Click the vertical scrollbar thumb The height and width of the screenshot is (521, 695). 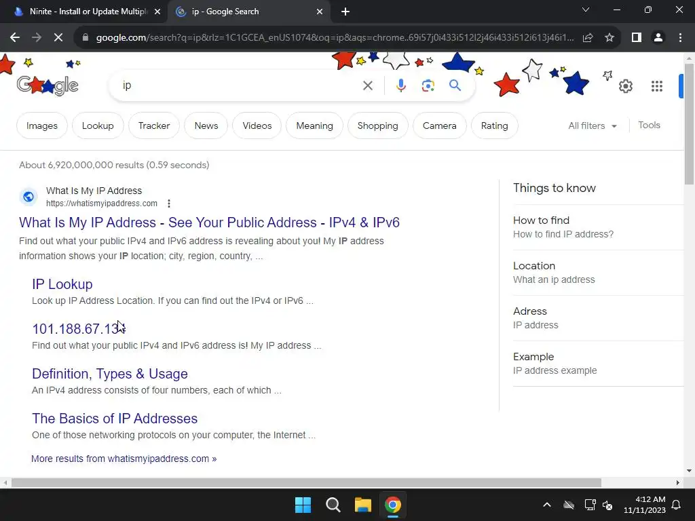(x=689, y=124)
